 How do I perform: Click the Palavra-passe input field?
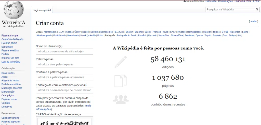pyautogui.click(x=64, y=64)
